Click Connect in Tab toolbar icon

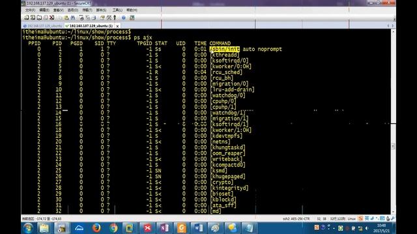39,18
